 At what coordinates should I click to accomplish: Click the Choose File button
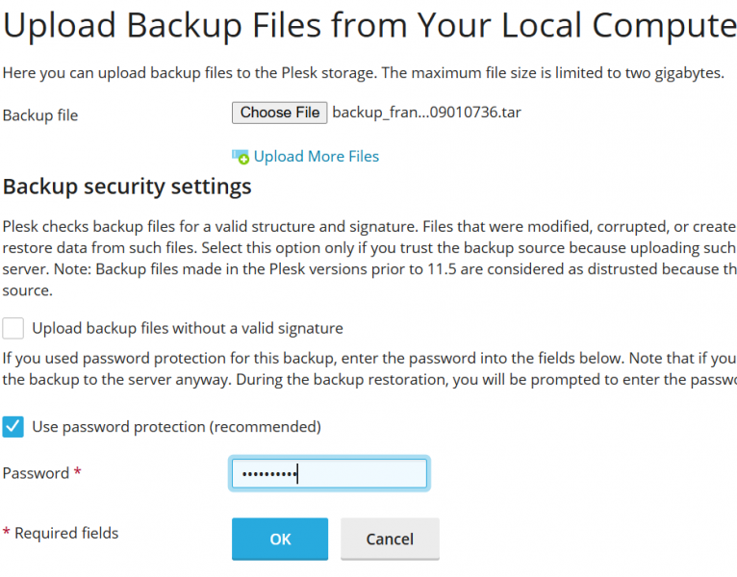click(280, 113)
